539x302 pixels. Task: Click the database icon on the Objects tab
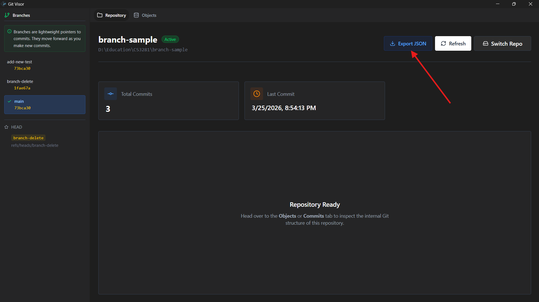click(x=136, y=15)
